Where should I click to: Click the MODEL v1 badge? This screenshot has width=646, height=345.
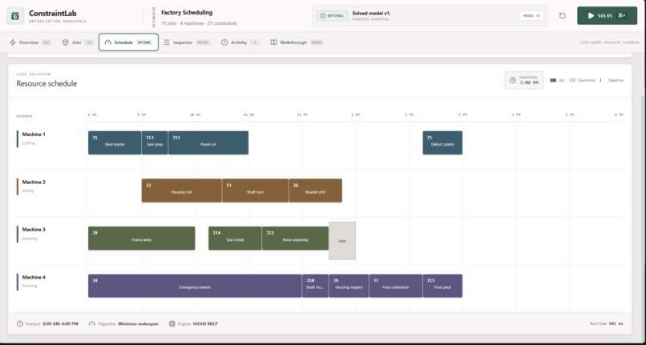click(x=531, y=16)
